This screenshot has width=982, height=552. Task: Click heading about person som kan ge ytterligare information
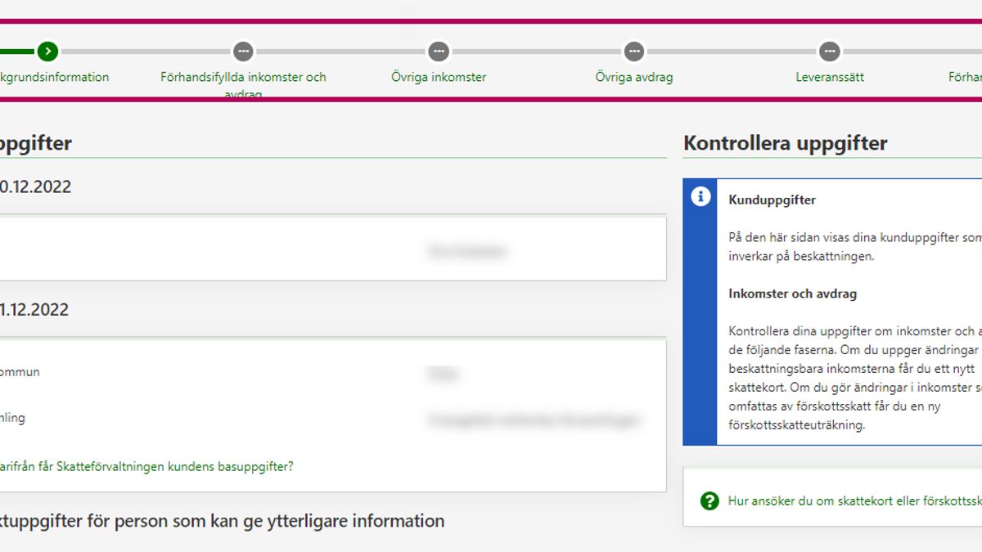[x=222, y=521]
